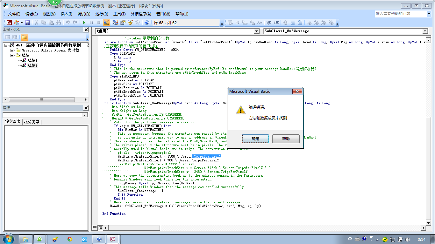Image resolution: width=435 pixels, height=244 pixels.
Task: Click the help question input field
Action: point(401,14)
